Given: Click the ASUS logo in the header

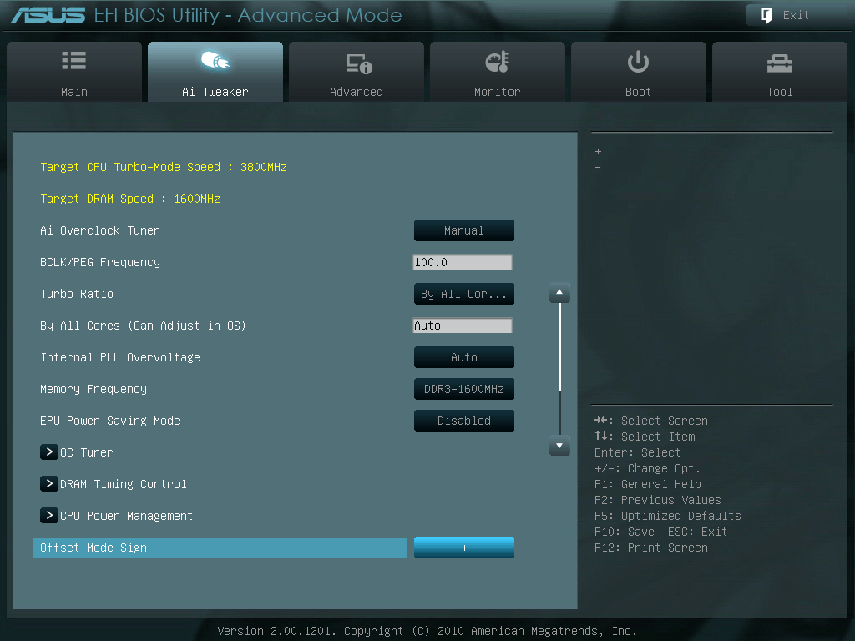Looking at the screenshot, I should 48,15.
